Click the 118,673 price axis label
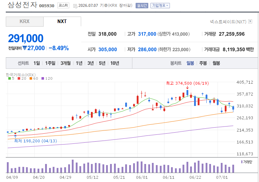Image resolution: width=259 pixels, height=182 pixels. (x=245, y=154)
